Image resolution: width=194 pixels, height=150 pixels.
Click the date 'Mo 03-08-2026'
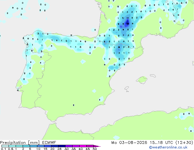coord(129,143)
